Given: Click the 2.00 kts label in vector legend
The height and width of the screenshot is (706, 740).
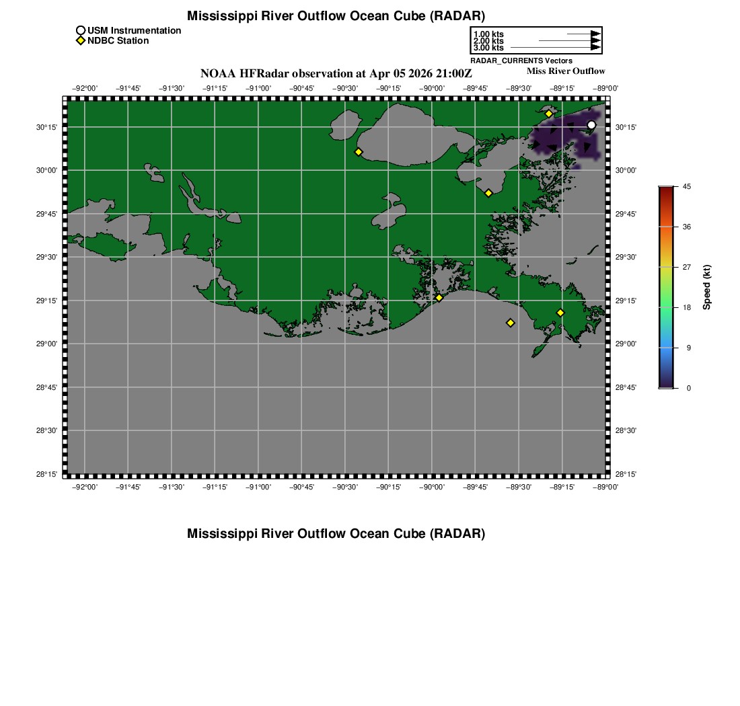Looking at the screenshot, I should click(x=488, y=41).
